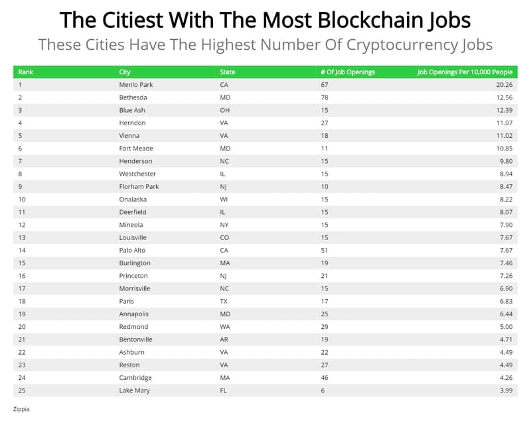The width and height of the screenshot is (531, 421).
Task: Sort by # Of Job Openings header
Action: 346,72
